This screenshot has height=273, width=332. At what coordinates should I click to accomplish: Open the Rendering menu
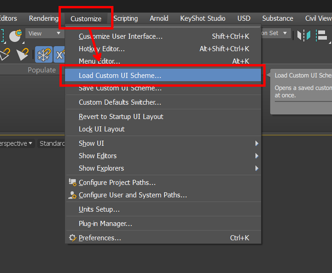point(44,18)
